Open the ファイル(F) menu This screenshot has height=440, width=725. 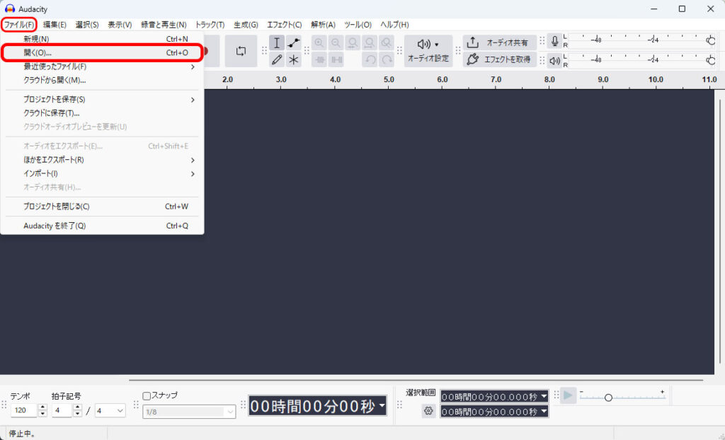coord(19,25)
